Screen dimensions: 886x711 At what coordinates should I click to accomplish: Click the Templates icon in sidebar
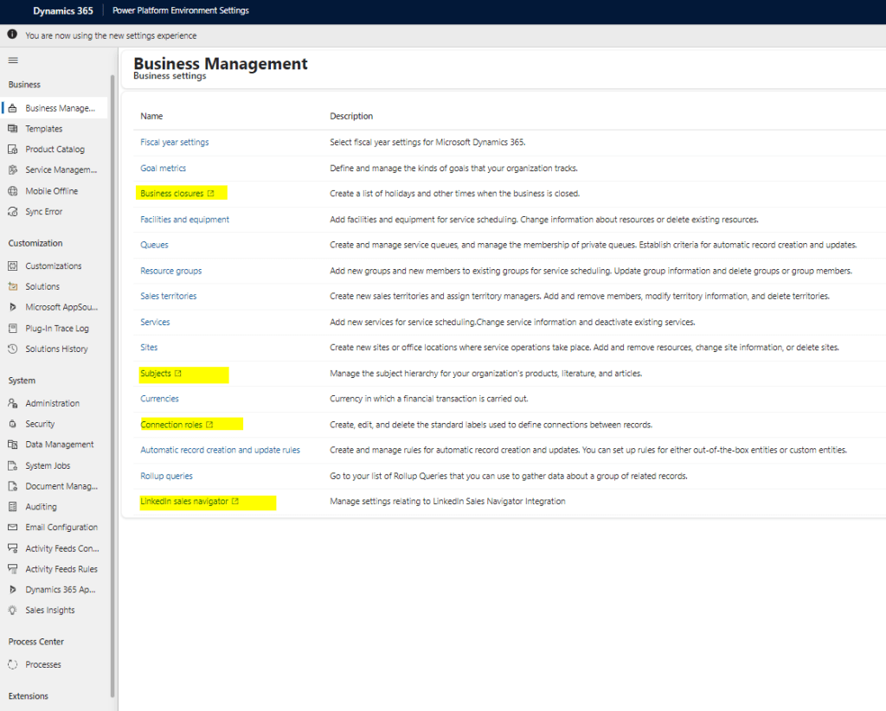tap(13, 129)
